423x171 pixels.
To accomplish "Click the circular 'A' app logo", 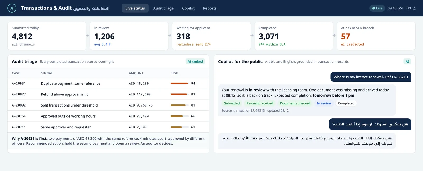I will coord(12,8).
